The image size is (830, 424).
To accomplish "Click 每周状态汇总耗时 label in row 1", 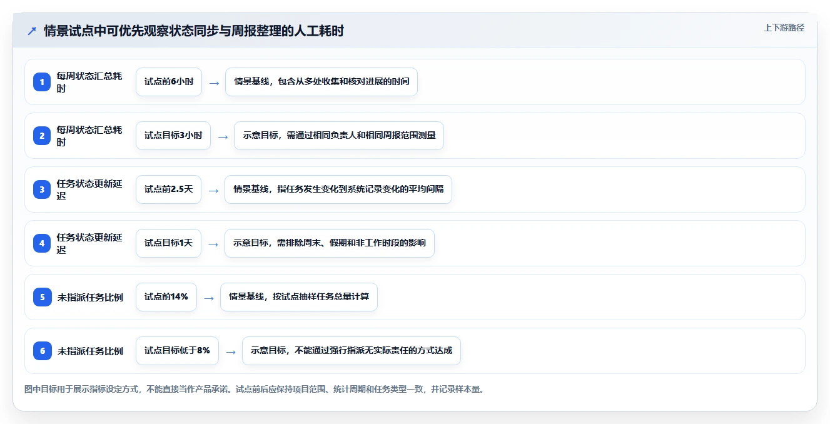I will tap(89, 82).
